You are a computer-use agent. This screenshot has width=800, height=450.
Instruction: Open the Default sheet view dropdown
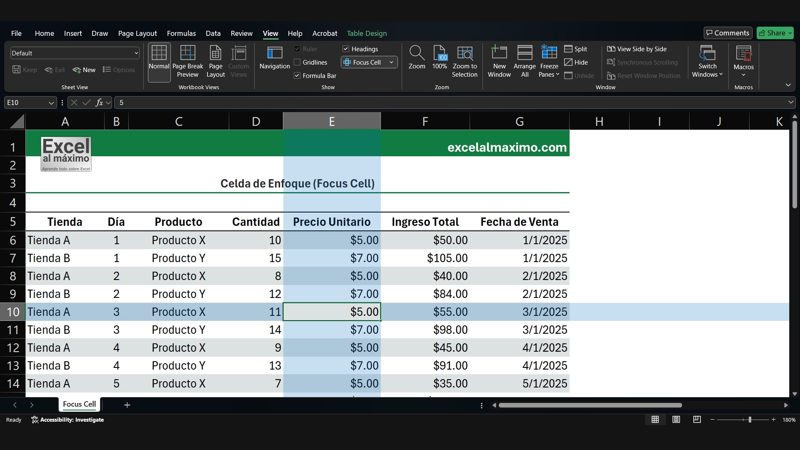136,53
